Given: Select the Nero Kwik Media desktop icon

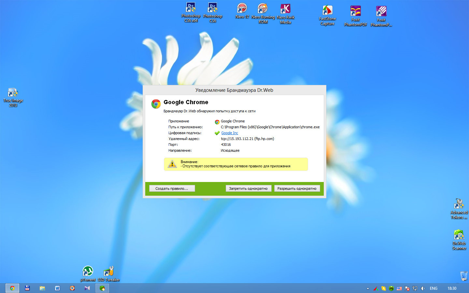Looking at the screenshot, I should point(285,14).
